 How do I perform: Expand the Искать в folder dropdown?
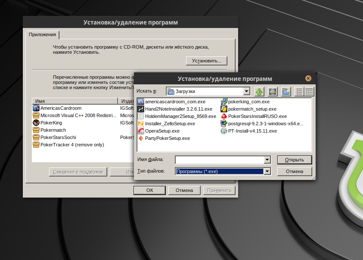(x=247, y=91)
